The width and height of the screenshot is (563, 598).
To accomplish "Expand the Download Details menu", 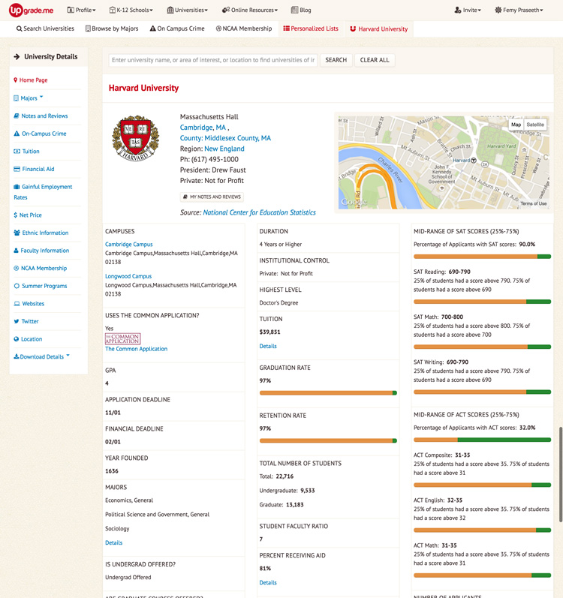I will click(41, 356).
